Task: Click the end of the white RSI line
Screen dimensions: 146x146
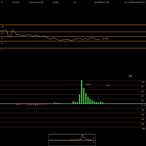Action: [x=100, y=39]
